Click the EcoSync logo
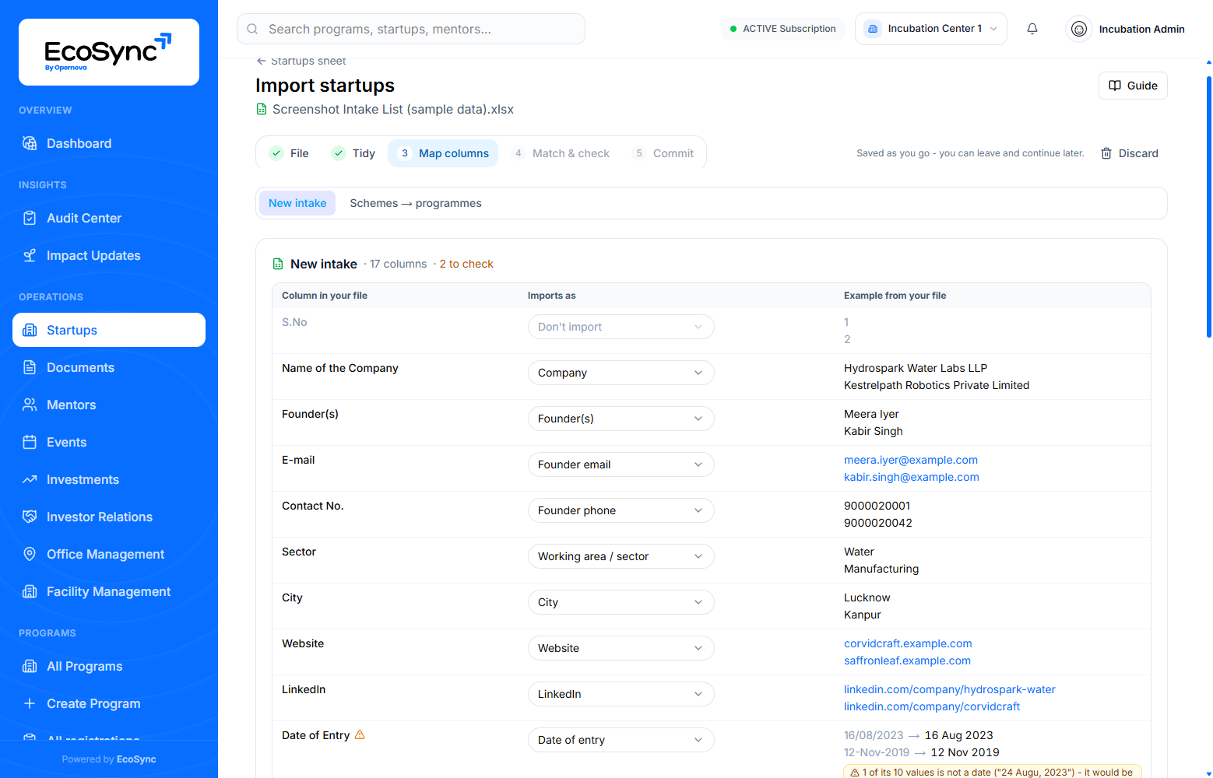1213x778 pixels. (x=109, y=52)
